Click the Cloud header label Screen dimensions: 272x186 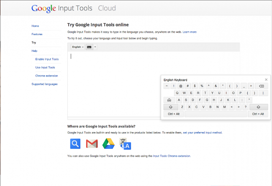(x=107, y=8)
